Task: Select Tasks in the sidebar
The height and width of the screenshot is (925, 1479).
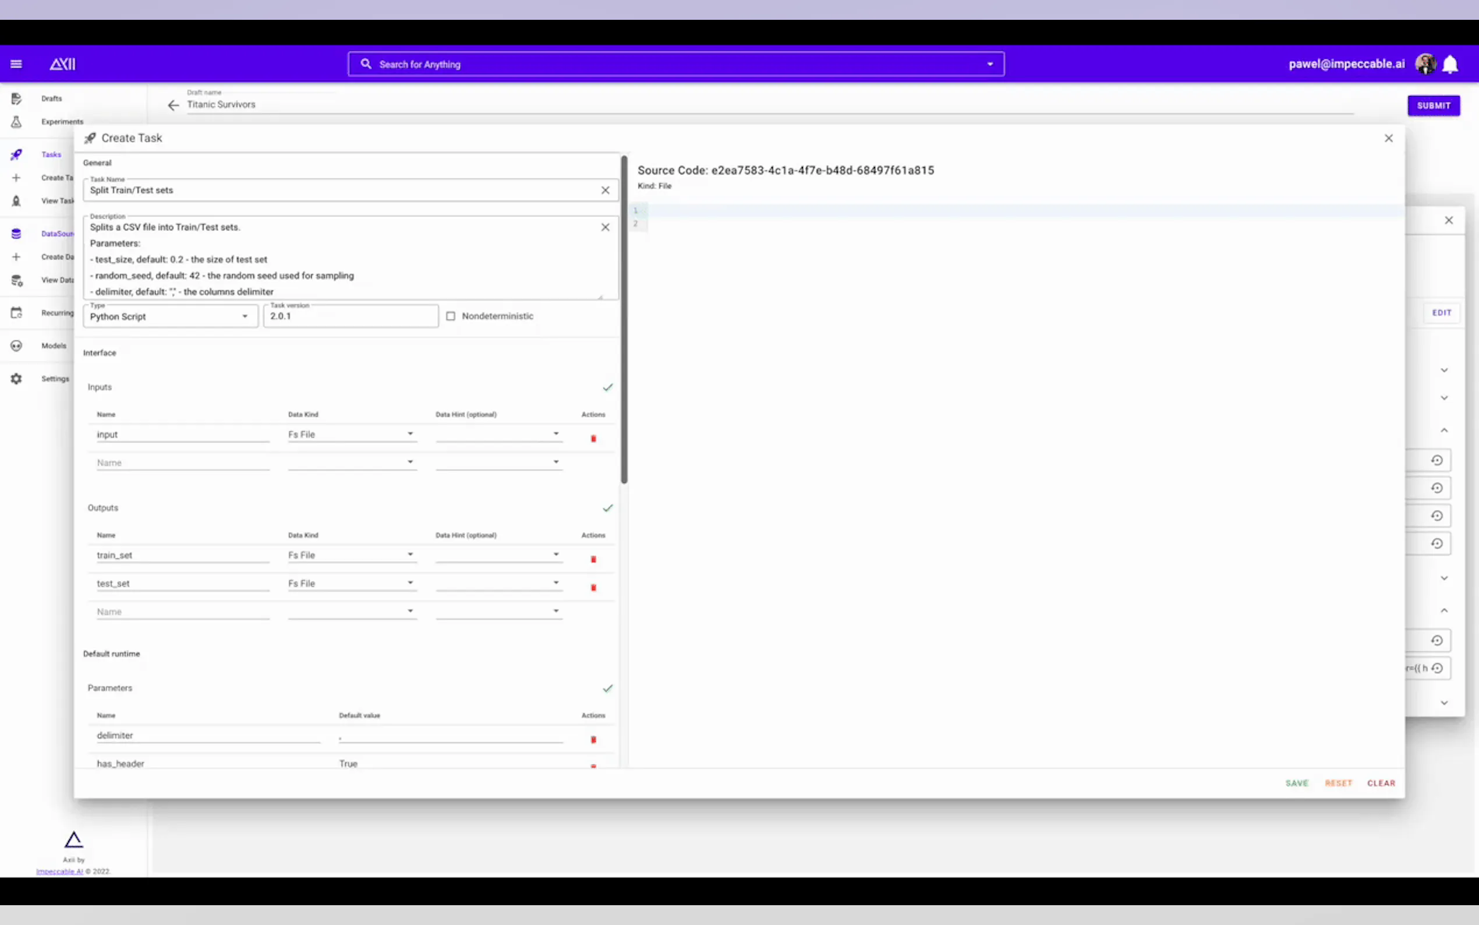Action: click(x=51, y=154)
